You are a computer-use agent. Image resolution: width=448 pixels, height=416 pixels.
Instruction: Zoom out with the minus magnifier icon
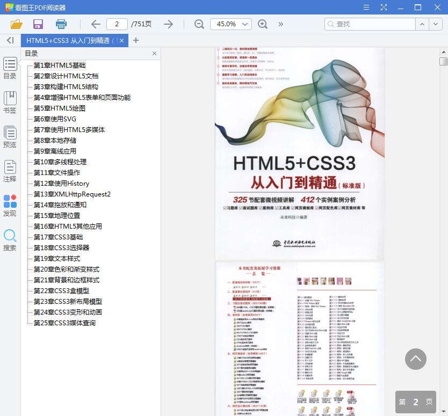(199, 24)
